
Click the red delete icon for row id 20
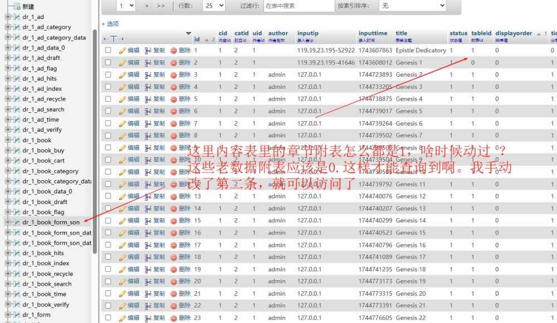click(174, 281)
